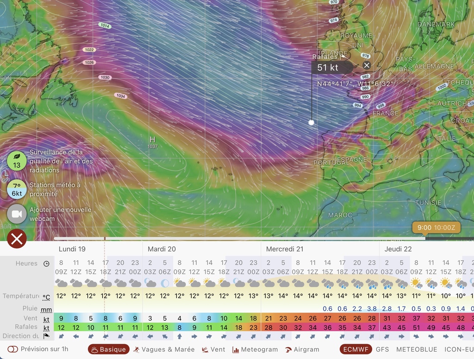The image size is (474, 359).
Task: Click the 51 kt gust value label
Action: tap(328, 68)
